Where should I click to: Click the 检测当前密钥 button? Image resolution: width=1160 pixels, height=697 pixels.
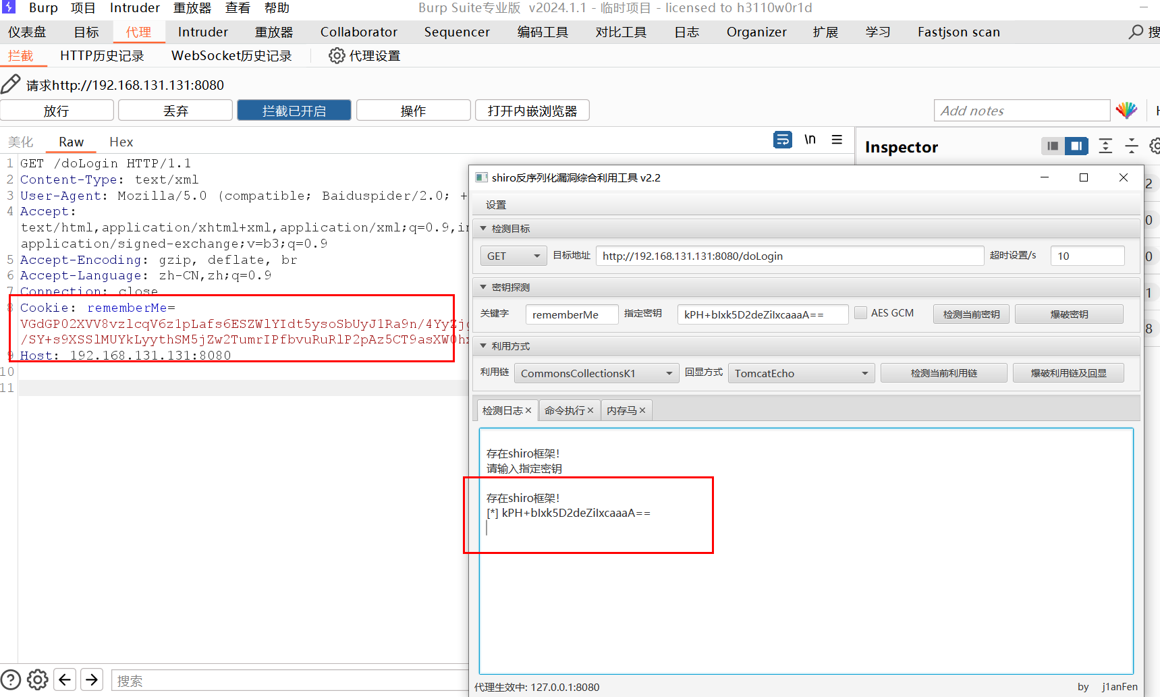click(971, 314)
